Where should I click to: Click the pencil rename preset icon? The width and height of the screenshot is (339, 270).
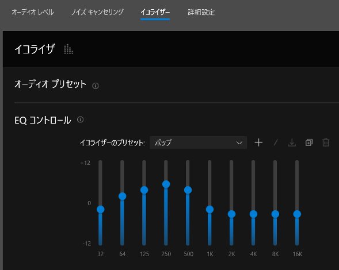(276, 142)
